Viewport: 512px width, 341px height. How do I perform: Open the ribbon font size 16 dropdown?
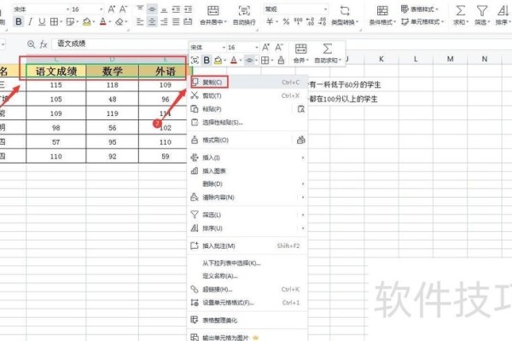(101, 9)
